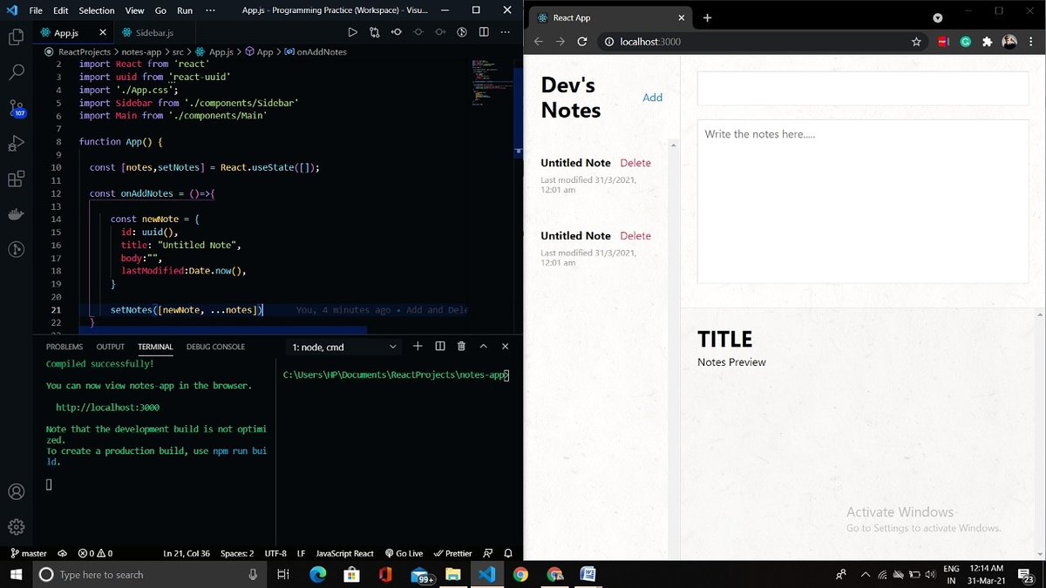Switch to the PROBLEMS panel tab
1046x588 pixels.
pos(65,347)
